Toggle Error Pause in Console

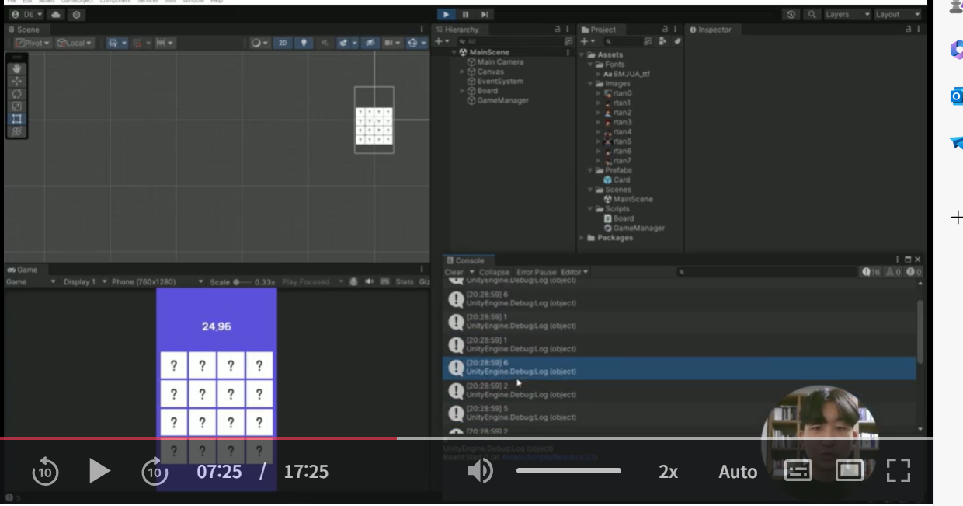[536, 273]
